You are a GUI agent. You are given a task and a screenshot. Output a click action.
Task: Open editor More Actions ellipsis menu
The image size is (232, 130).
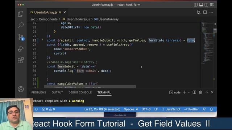(211, 12)
